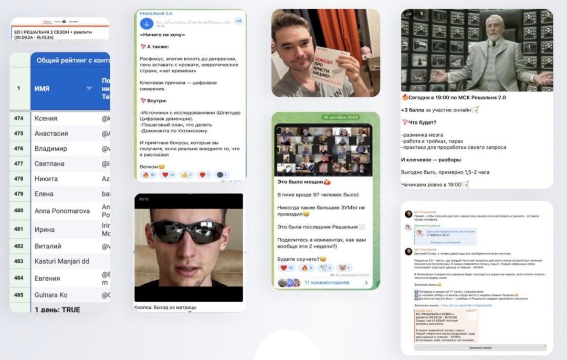This screenshot has height=360, width=567.
Task: Tap the transcribe '+A' voice message icon
Action: pos(239,21)
